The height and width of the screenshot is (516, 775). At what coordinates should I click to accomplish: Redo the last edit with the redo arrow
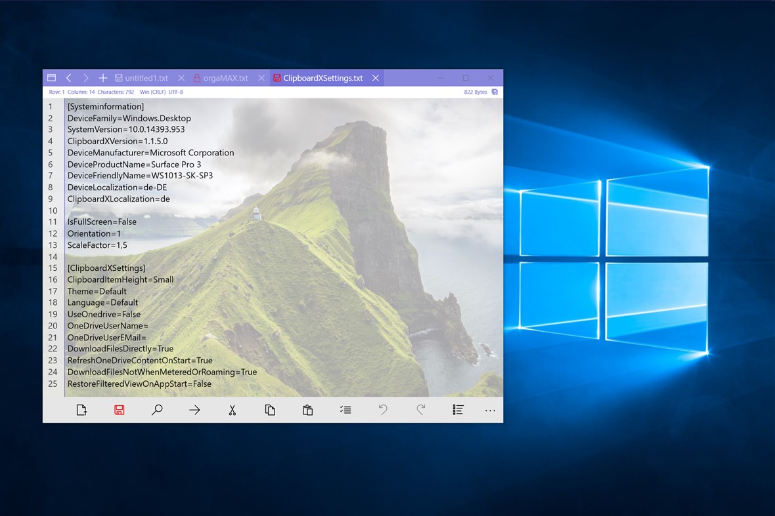pyautogui.click(x=420, y=409)
